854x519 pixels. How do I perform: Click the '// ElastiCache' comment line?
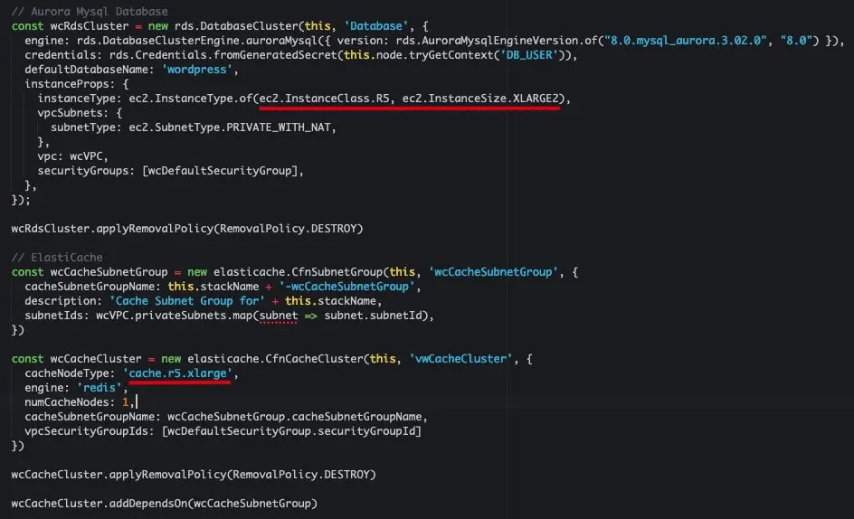tap(57, 258)
